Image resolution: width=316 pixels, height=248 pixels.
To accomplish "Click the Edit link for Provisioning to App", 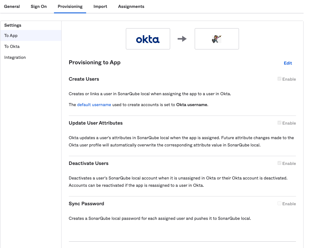I will point(287,63).
